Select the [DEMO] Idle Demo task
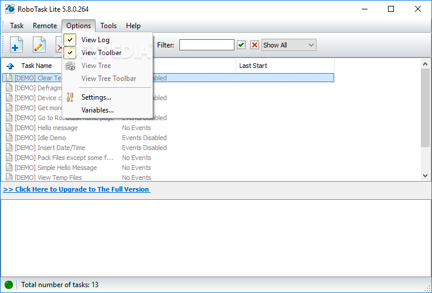The width and height of the screenshot is (432, 293). [40, 138]
